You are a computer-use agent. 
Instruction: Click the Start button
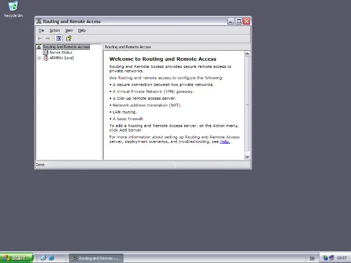point(16,258)
